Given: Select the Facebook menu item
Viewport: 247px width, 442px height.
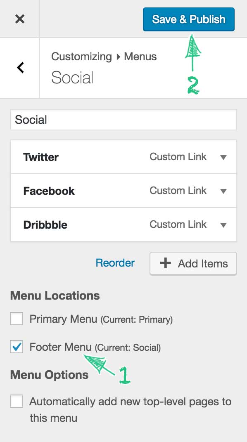Looking at the screenshot, I should click(123, 191).
